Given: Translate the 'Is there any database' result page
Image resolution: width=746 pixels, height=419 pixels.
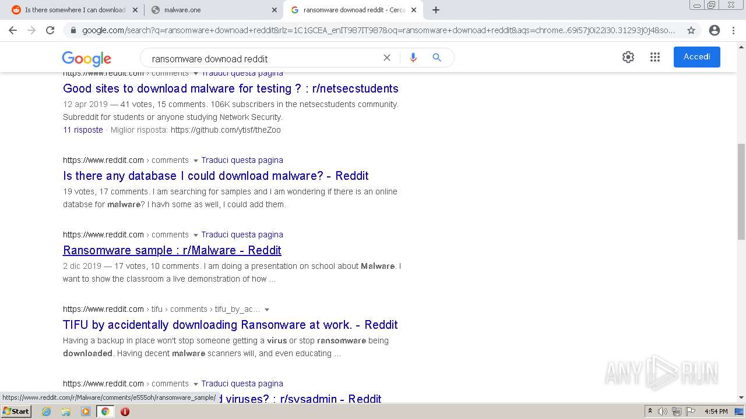Looking at the screenshot, I should (242, 160).
